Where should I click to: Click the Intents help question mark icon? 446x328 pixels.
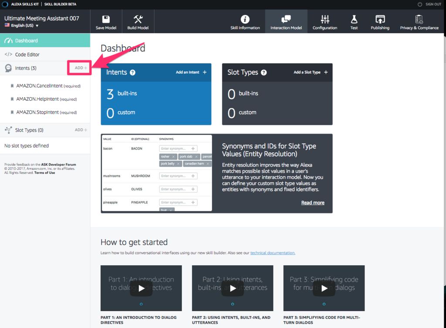coord(132,73)
